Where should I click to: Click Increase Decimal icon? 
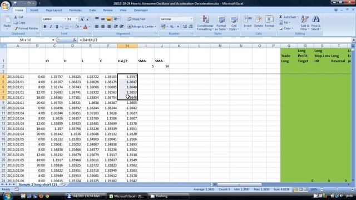point(185,27)
